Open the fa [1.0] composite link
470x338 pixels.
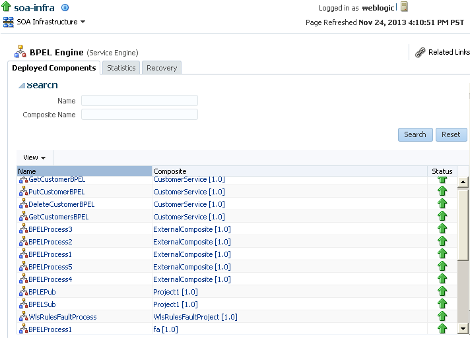tap(166, 329)
